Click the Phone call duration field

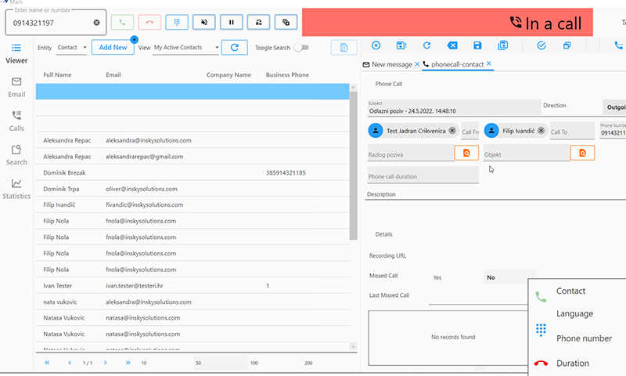coord(423,176)
